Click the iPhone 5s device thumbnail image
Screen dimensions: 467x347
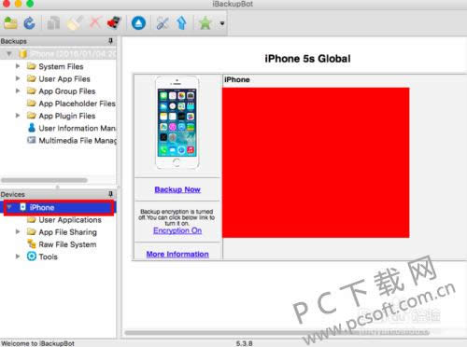tap(177, 122)
